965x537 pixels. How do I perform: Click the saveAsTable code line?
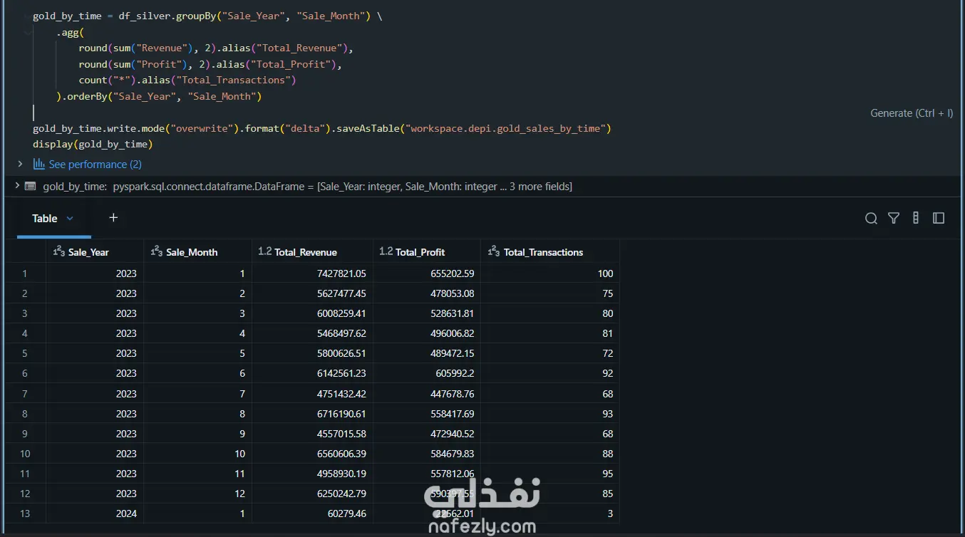pyautogui.click(x=322, y=129)
